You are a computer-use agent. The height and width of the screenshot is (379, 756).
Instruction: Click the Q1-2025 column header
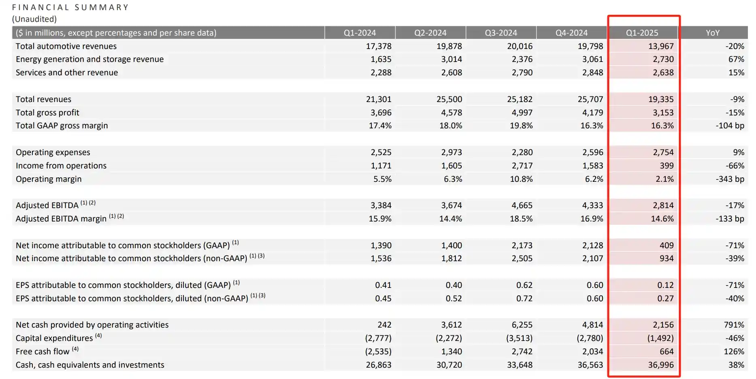point(642,33)
